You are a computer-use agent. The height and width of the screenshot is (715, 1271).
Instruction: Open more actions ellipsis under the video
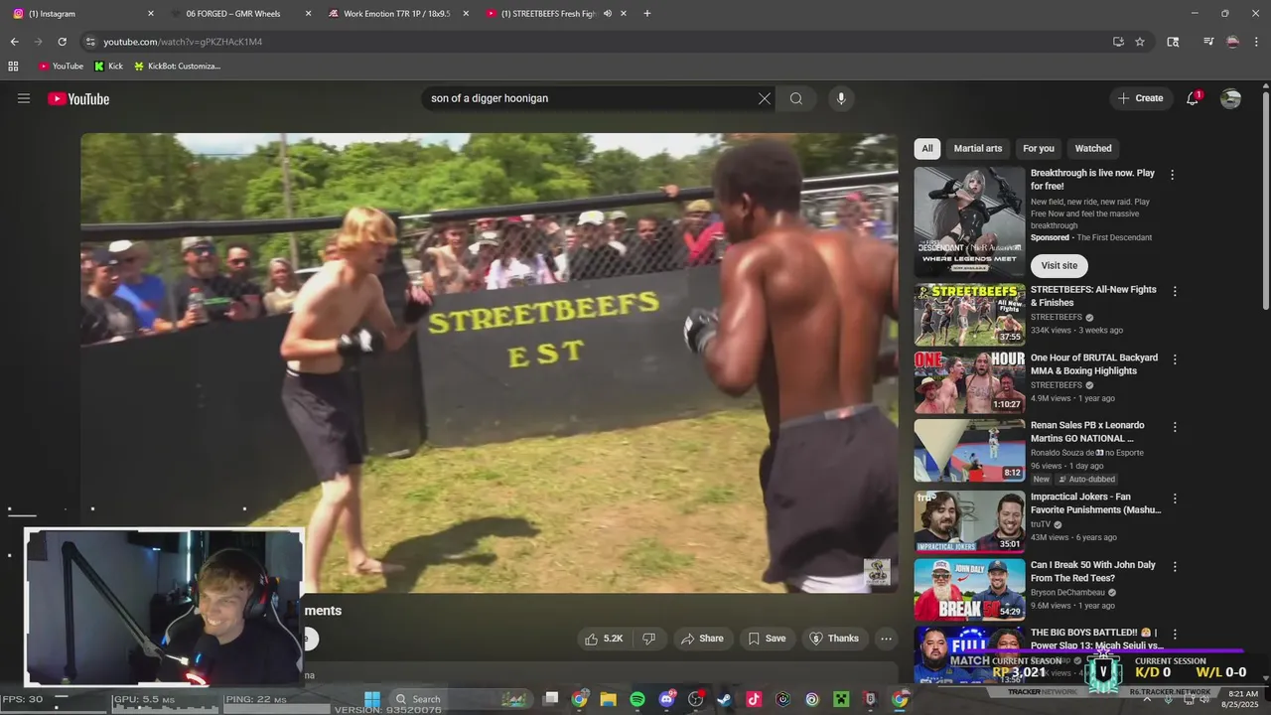(886, 639)
